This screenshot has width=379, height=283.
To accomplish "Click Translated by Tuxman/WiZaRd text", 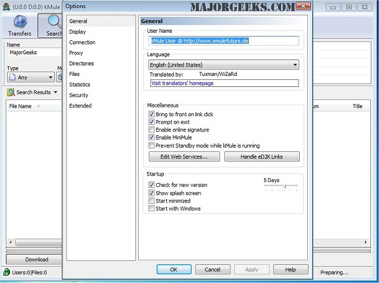I will 193,74.
